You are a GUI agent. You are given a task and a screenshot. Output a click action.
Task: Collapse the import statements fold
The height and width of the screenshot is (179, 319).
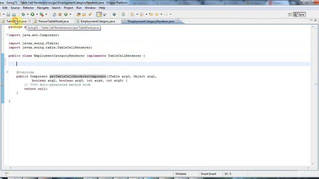7,35
